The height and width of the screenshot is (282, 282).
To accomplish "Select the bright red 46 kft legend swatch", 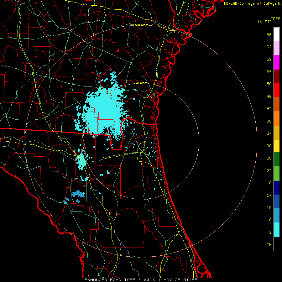I will coord(277,90).
